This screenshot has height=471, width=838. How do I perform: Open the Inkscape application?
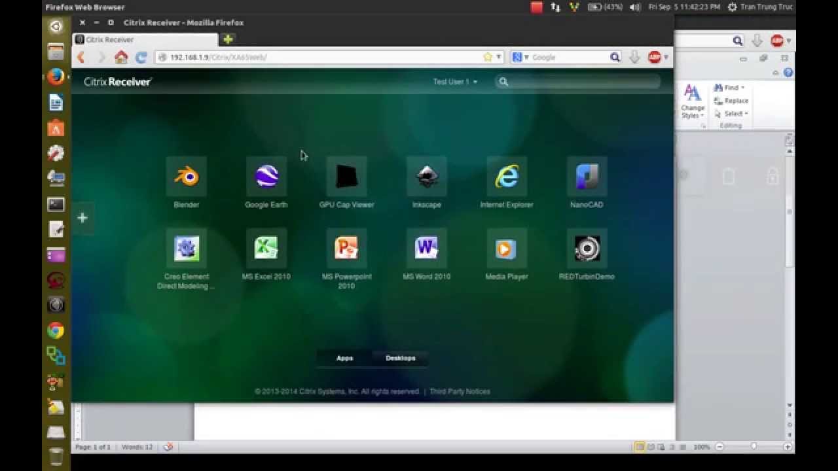click(427, 177)
